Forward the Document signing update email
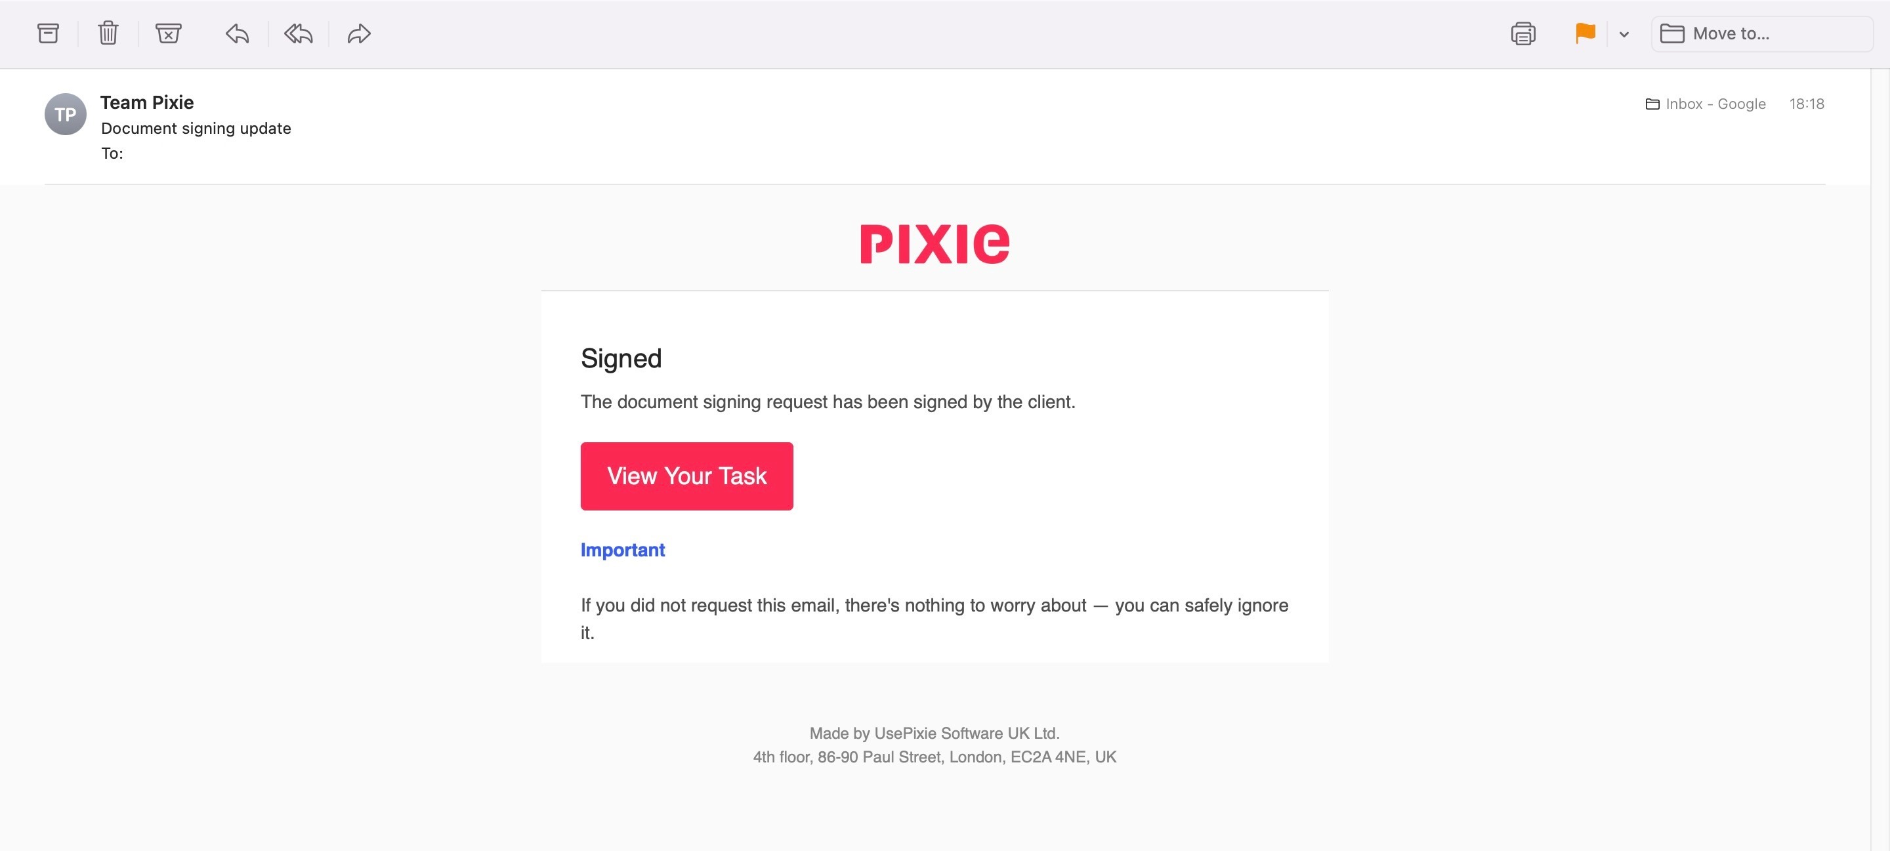The image size is (1890, 851). [x=359, y=33]
